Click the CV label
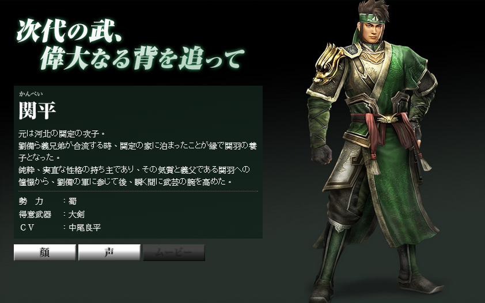 pyautogui.click(x=27, y=227)
